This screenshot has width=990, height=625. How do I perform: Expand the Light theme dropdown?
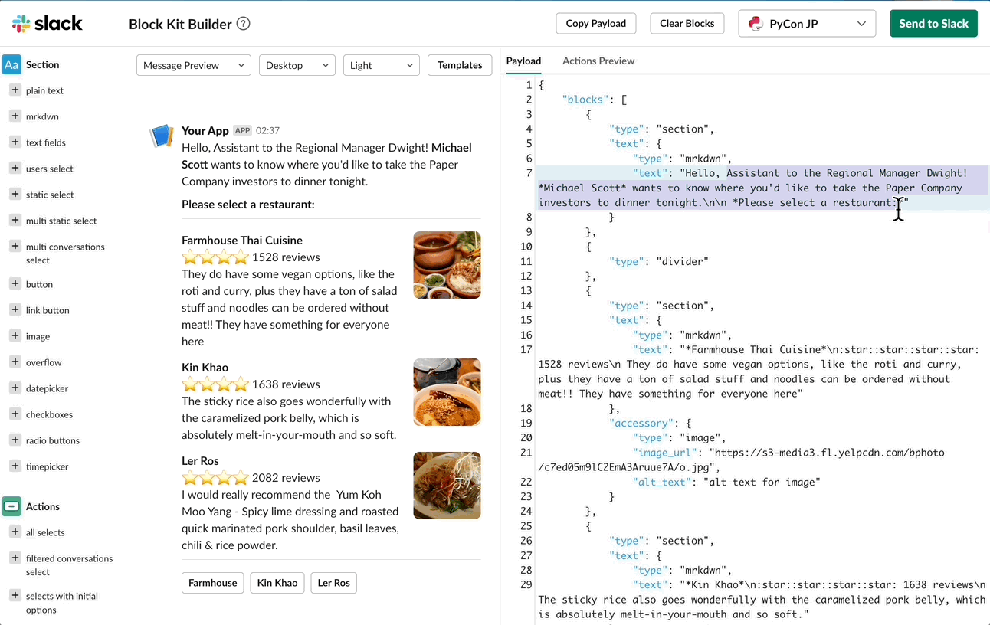[x=381, y=65]
